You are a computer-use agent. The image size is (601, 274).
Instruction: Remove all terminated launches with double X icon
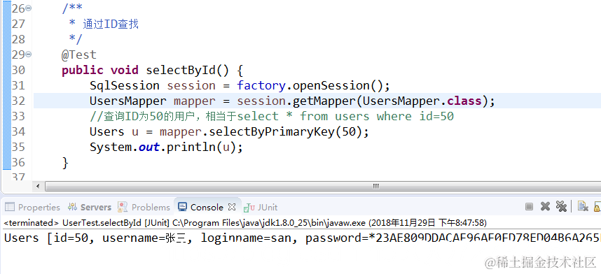tap(561, 207)
